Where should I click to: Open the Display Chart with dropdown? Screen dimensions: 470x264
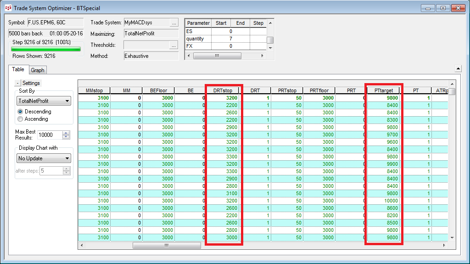tap(44, 158)
